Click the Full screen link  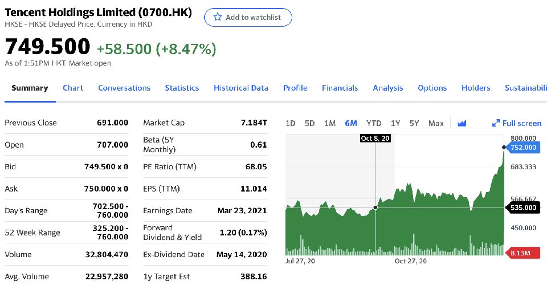click(521, 123)
